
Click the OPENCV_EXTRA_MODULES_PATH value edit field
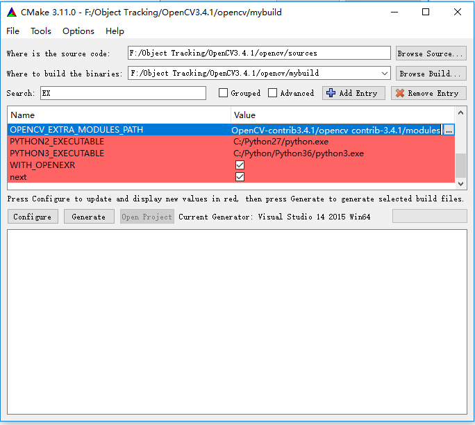pyautogui.click(x=337, y=131)
